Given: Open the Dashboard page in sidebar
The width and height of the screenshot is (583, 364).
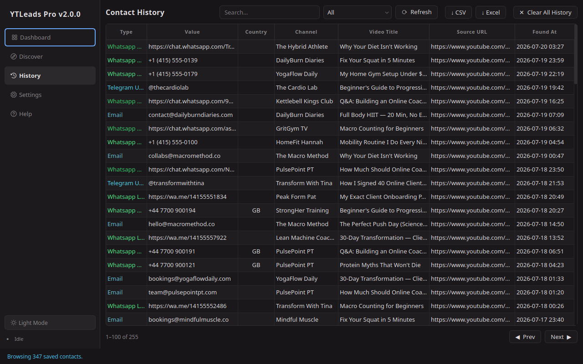Looking at the screenshot, I should tap(50, 37).
